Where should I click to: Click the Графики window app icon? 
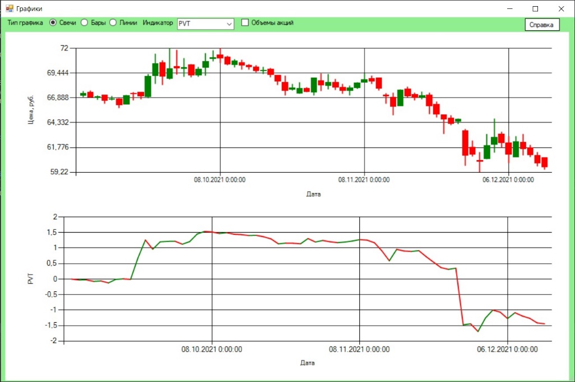coord(9,8)
